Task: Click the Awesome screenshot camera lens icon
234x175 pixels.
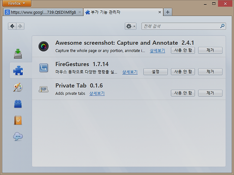Action: click(44, 46)
